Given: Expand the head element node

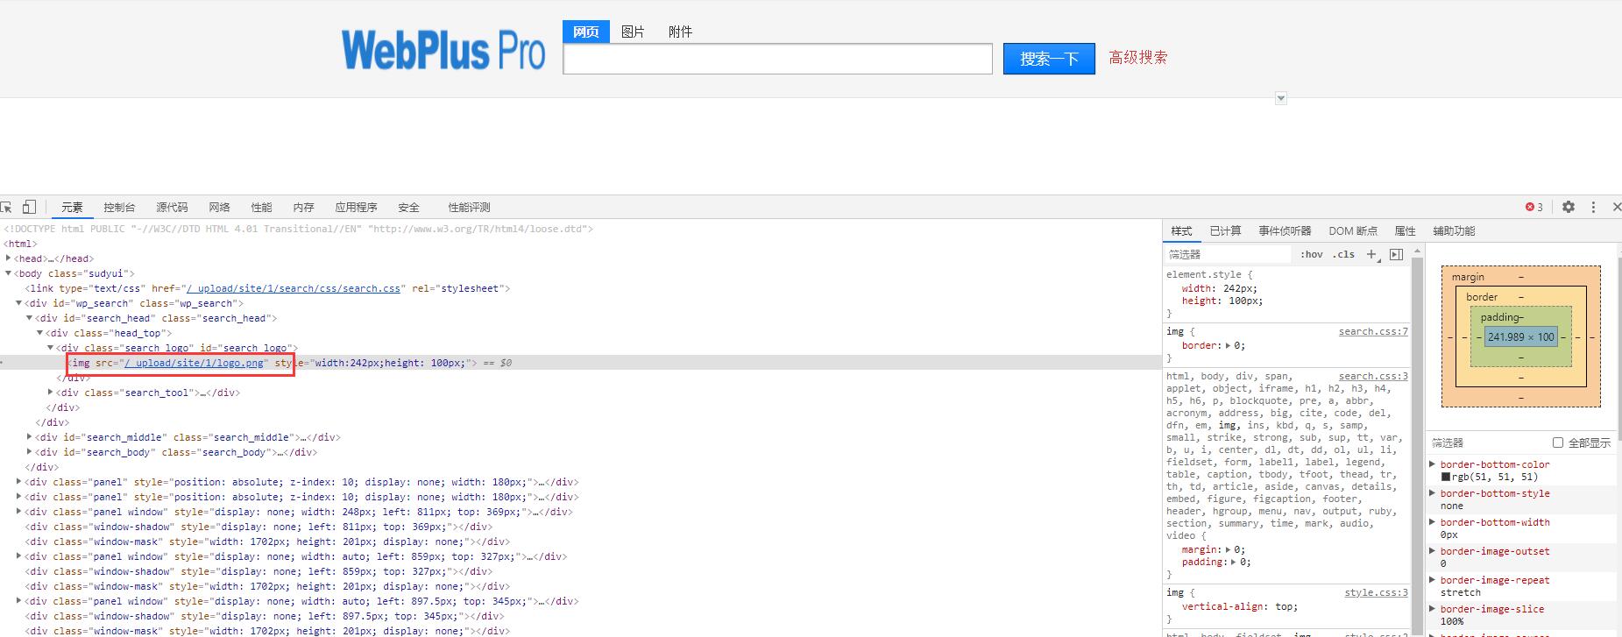Looking at the screenshot, I should click(9, 258).
